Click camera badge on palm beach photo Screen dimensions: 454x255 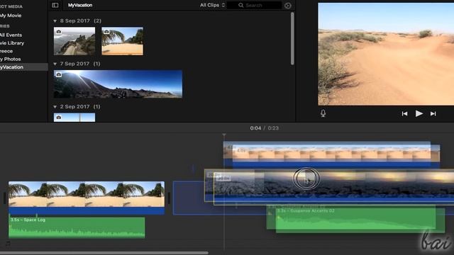tap(106, 31)
